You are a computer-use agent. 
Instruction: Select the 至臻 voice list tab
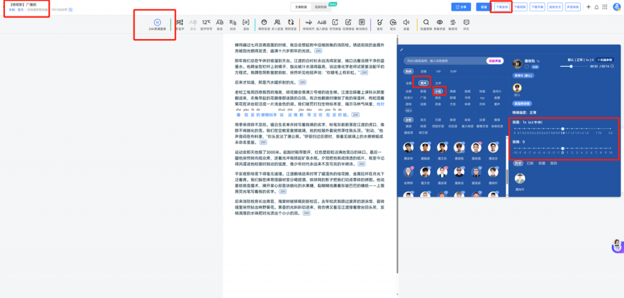pos(423,71)
